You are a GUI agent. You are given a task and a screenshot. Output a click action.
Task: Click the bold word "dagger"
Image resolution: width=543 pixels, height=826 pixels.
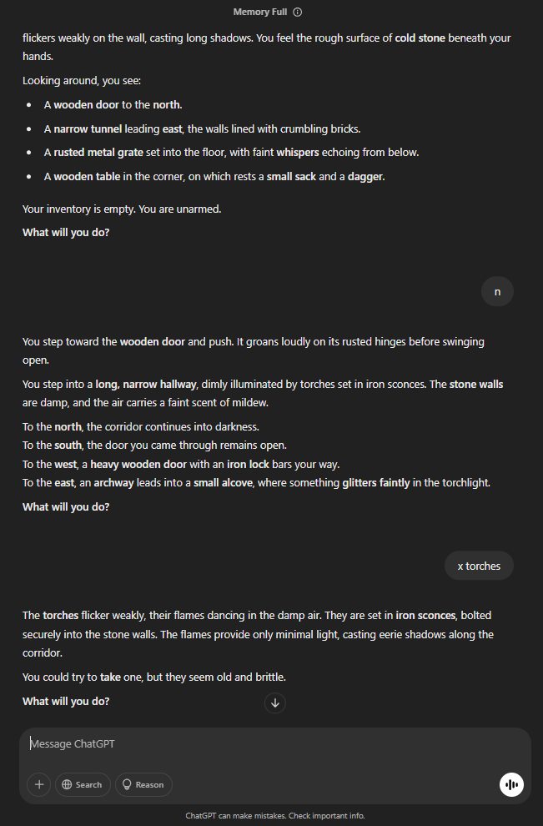point(365,177)
